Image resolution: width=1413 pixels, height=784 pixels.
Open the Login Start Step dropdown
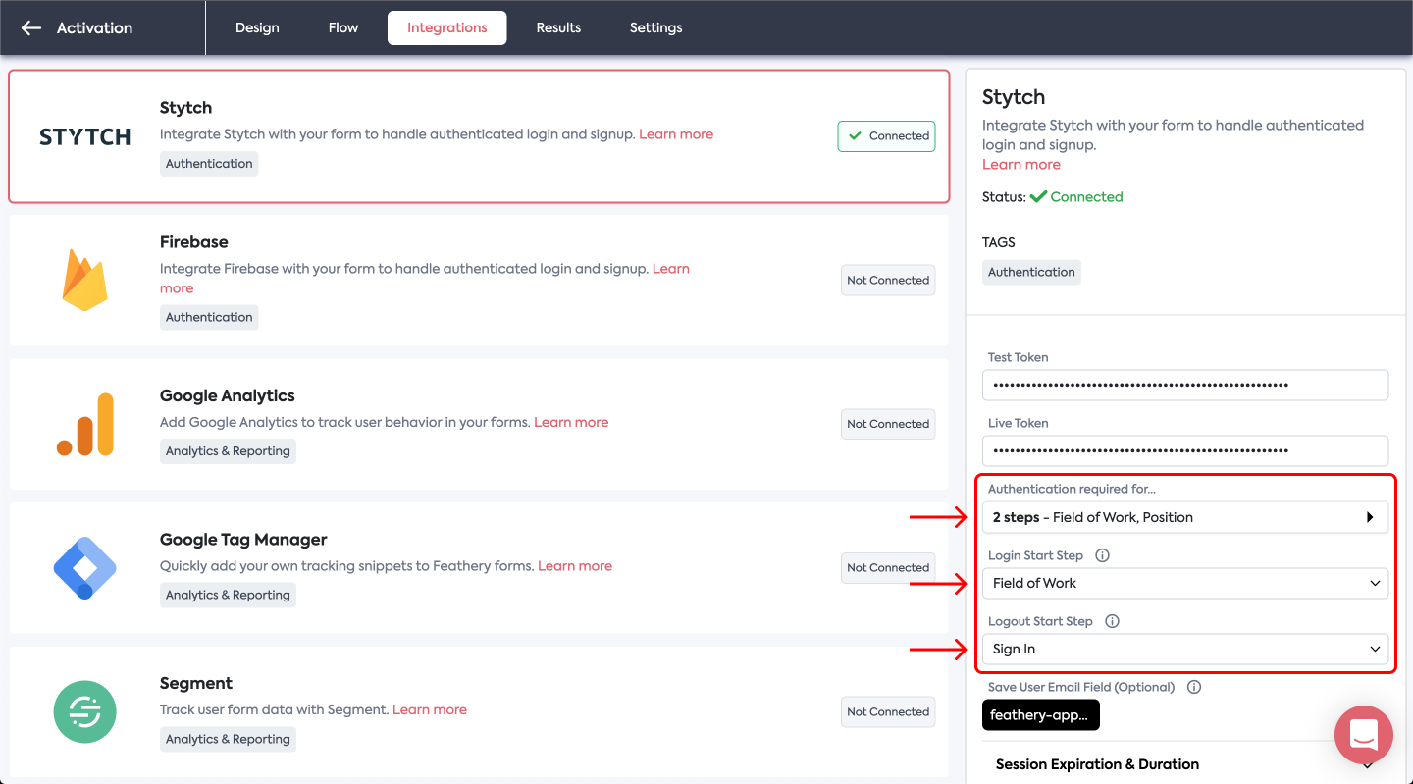click(1184, 583)
